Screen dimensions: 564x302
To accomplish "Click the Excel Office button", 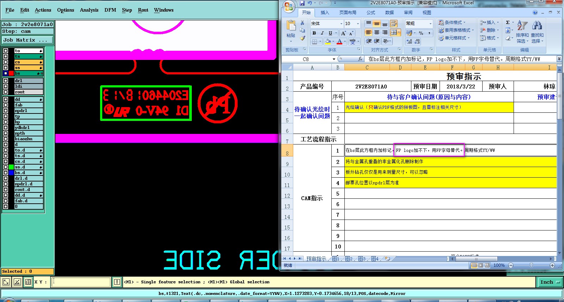I will pyautogui.click(x=288, y=6).
